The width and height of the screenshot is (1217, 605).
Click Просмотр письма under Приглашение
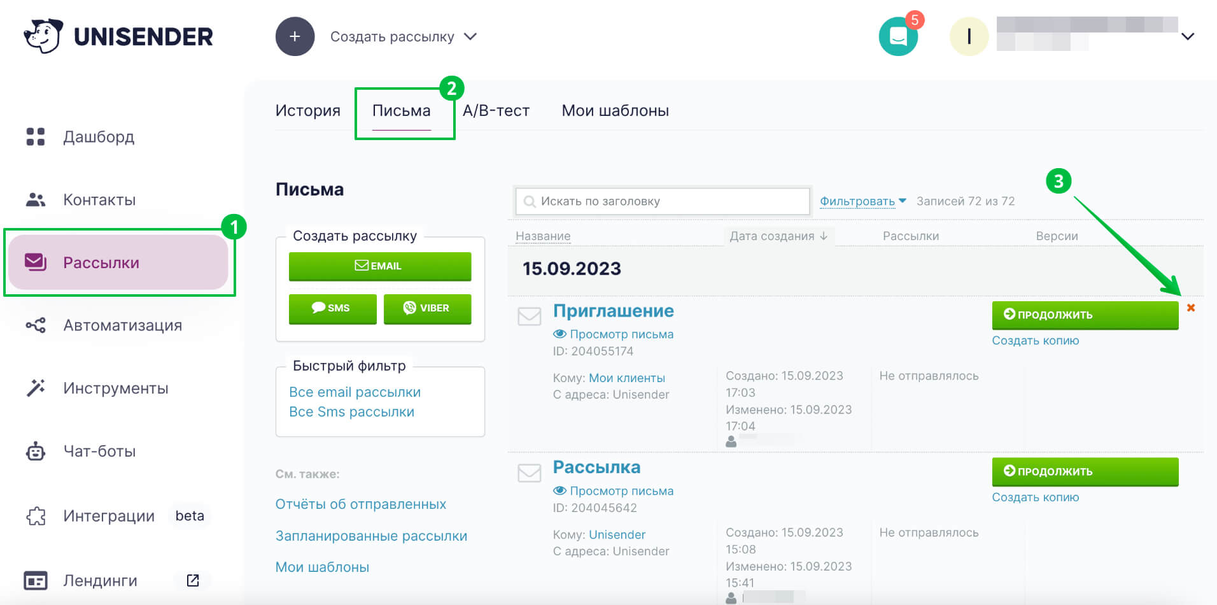[621, 334]
